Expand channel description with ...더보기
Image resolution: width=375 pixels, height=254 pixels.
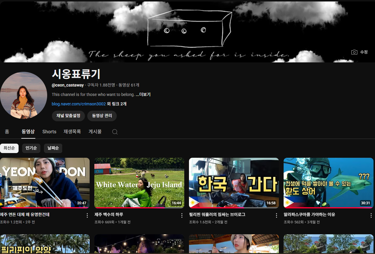pos(143,94)
